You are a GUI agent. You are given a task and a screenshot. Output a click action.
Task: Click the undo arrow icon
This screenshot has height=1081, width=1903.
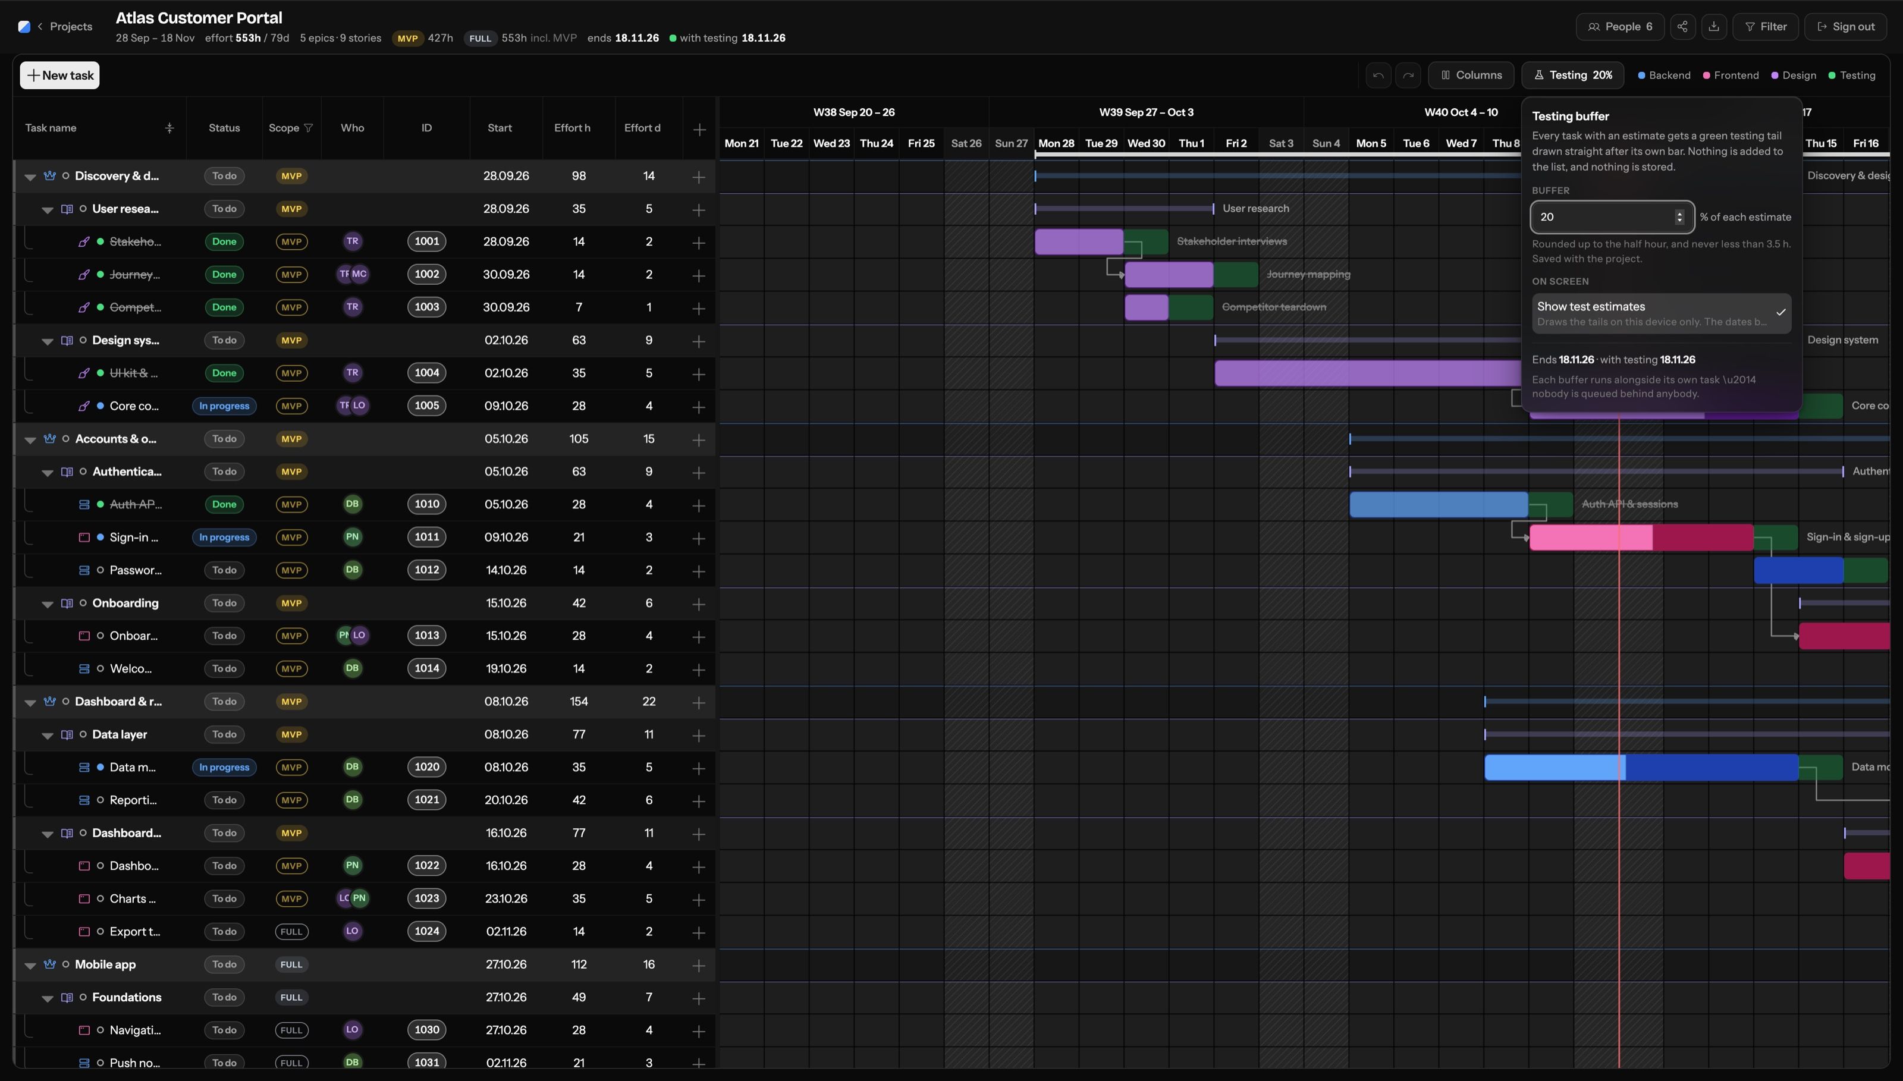[1378, 75]
